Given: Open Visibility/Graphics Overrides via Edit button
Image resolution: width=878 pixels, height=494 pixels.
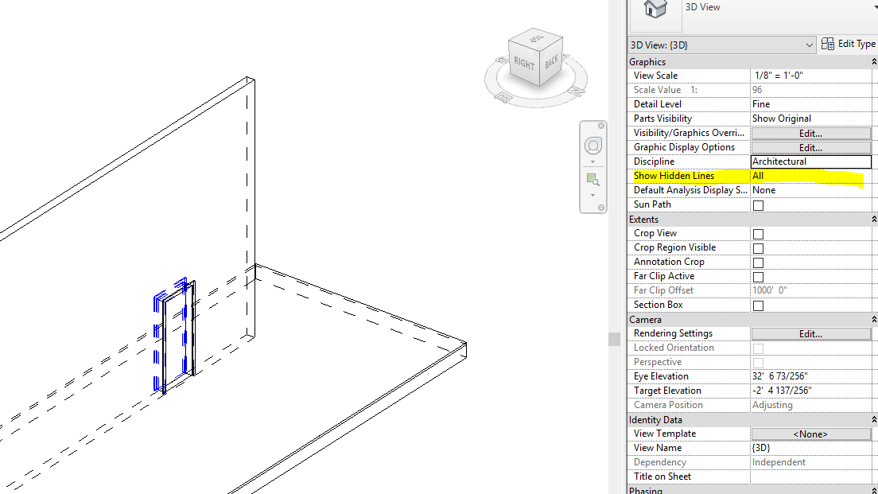Looking at the screenshot, I should tap(810, 132).
